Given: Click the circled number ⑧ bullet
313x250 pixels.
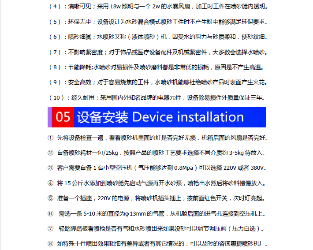Looking at the screenshot, I should click(x=51, y=244).
